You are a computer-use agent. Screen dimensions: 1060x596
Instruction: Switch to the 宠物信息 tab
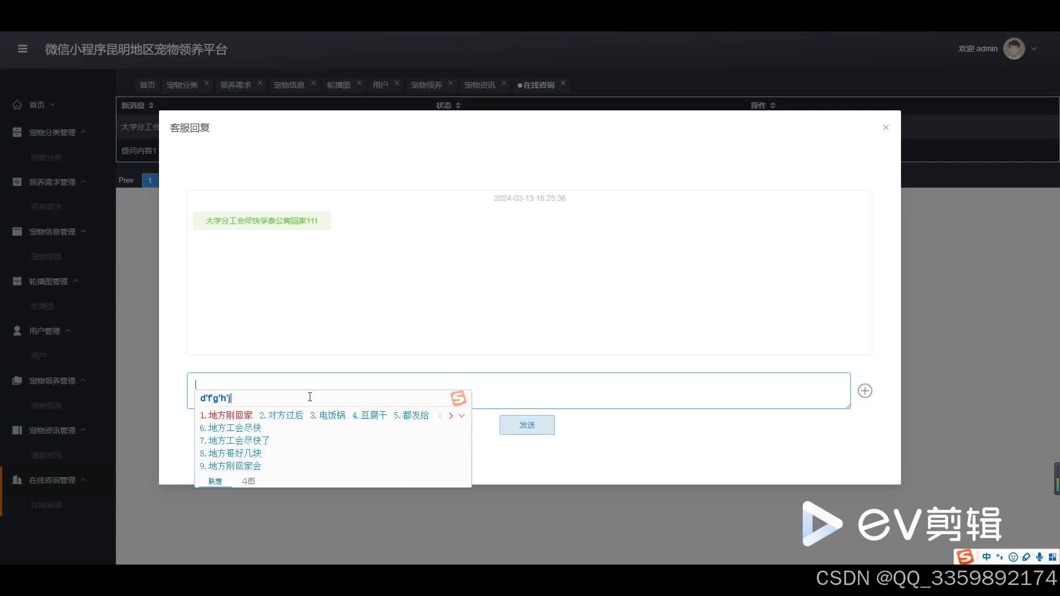click(x=289, y=85)
